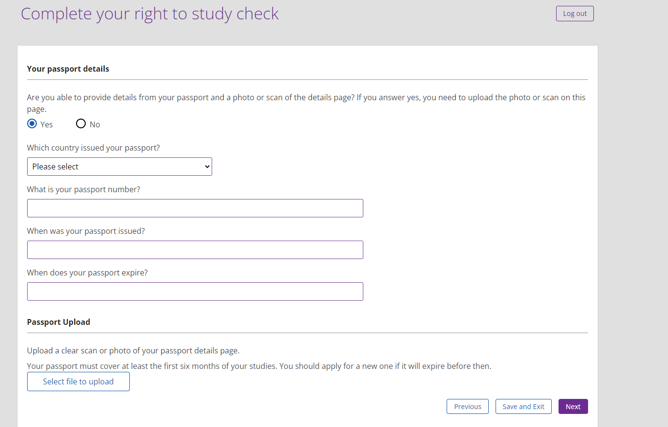
Task: Select the No radio button
Action: (x=81, y=124)
